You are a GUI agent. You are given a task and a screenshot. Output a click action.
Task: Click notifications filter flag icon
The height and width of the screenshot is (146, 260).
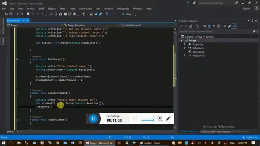coord(188,3)
